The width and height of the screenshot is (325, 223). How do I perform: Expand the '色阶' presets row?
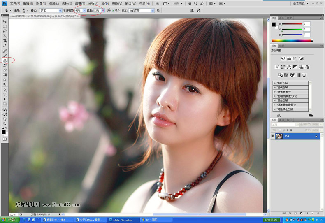[290, 83]
